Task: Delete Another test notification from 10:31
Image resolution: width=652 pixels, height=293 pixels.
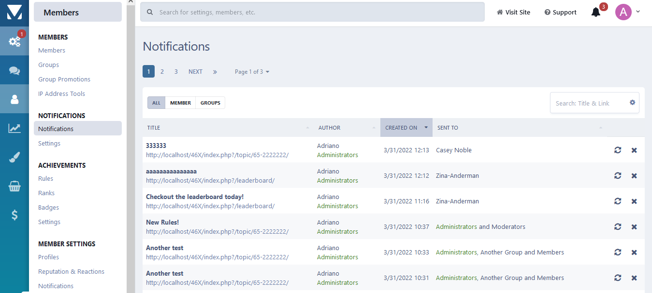Action: point(634,278)
